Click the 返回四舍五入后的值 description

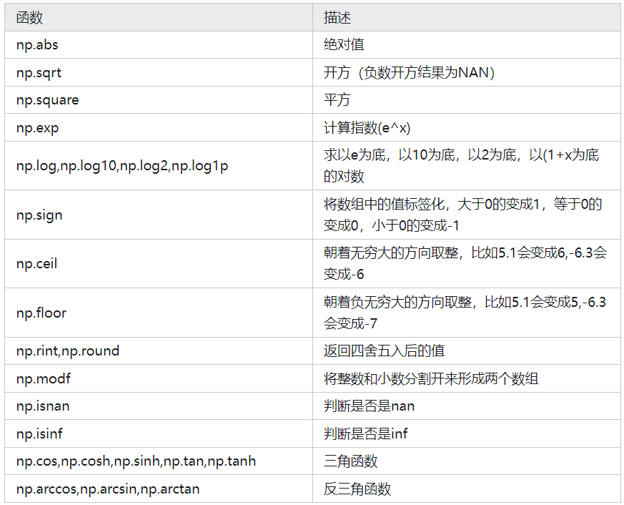(x=384, y=351)
